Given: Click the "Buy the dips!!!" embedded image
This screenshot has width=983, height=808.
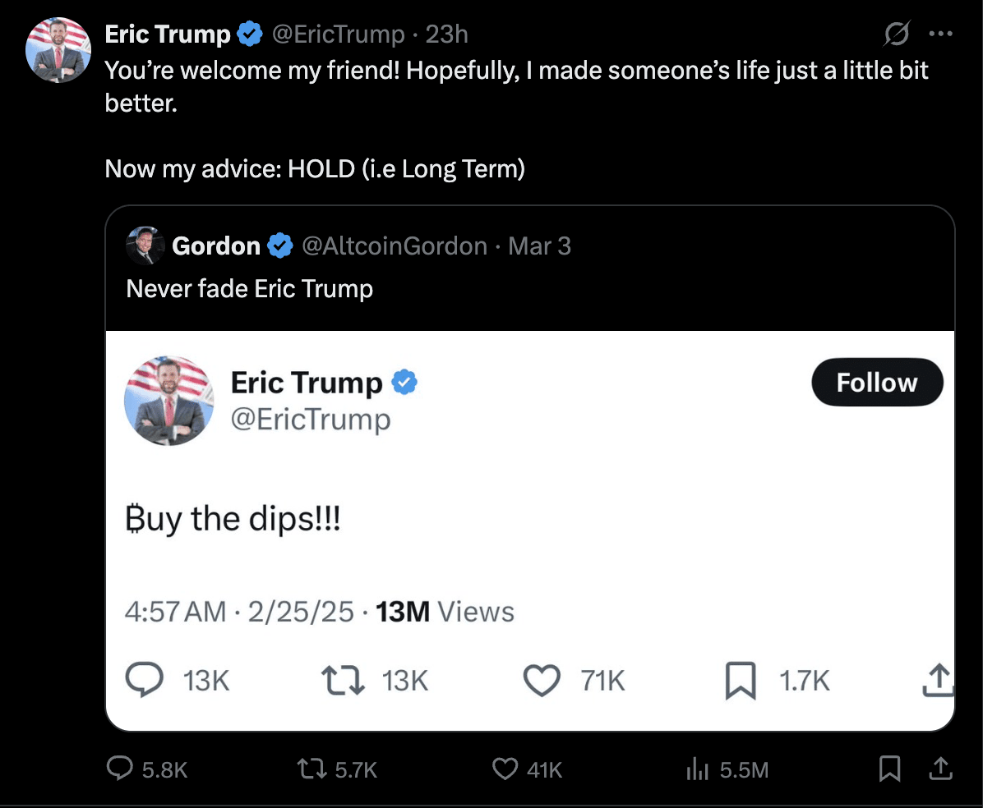Looking at the screenshot, I should (x=530, y=530).
